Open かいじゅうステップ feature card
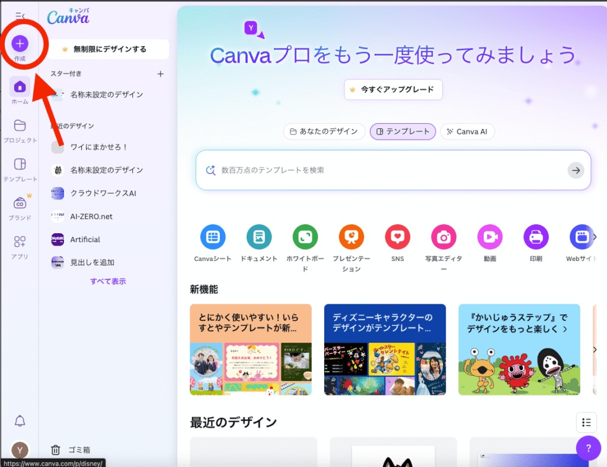 (519, 349)
